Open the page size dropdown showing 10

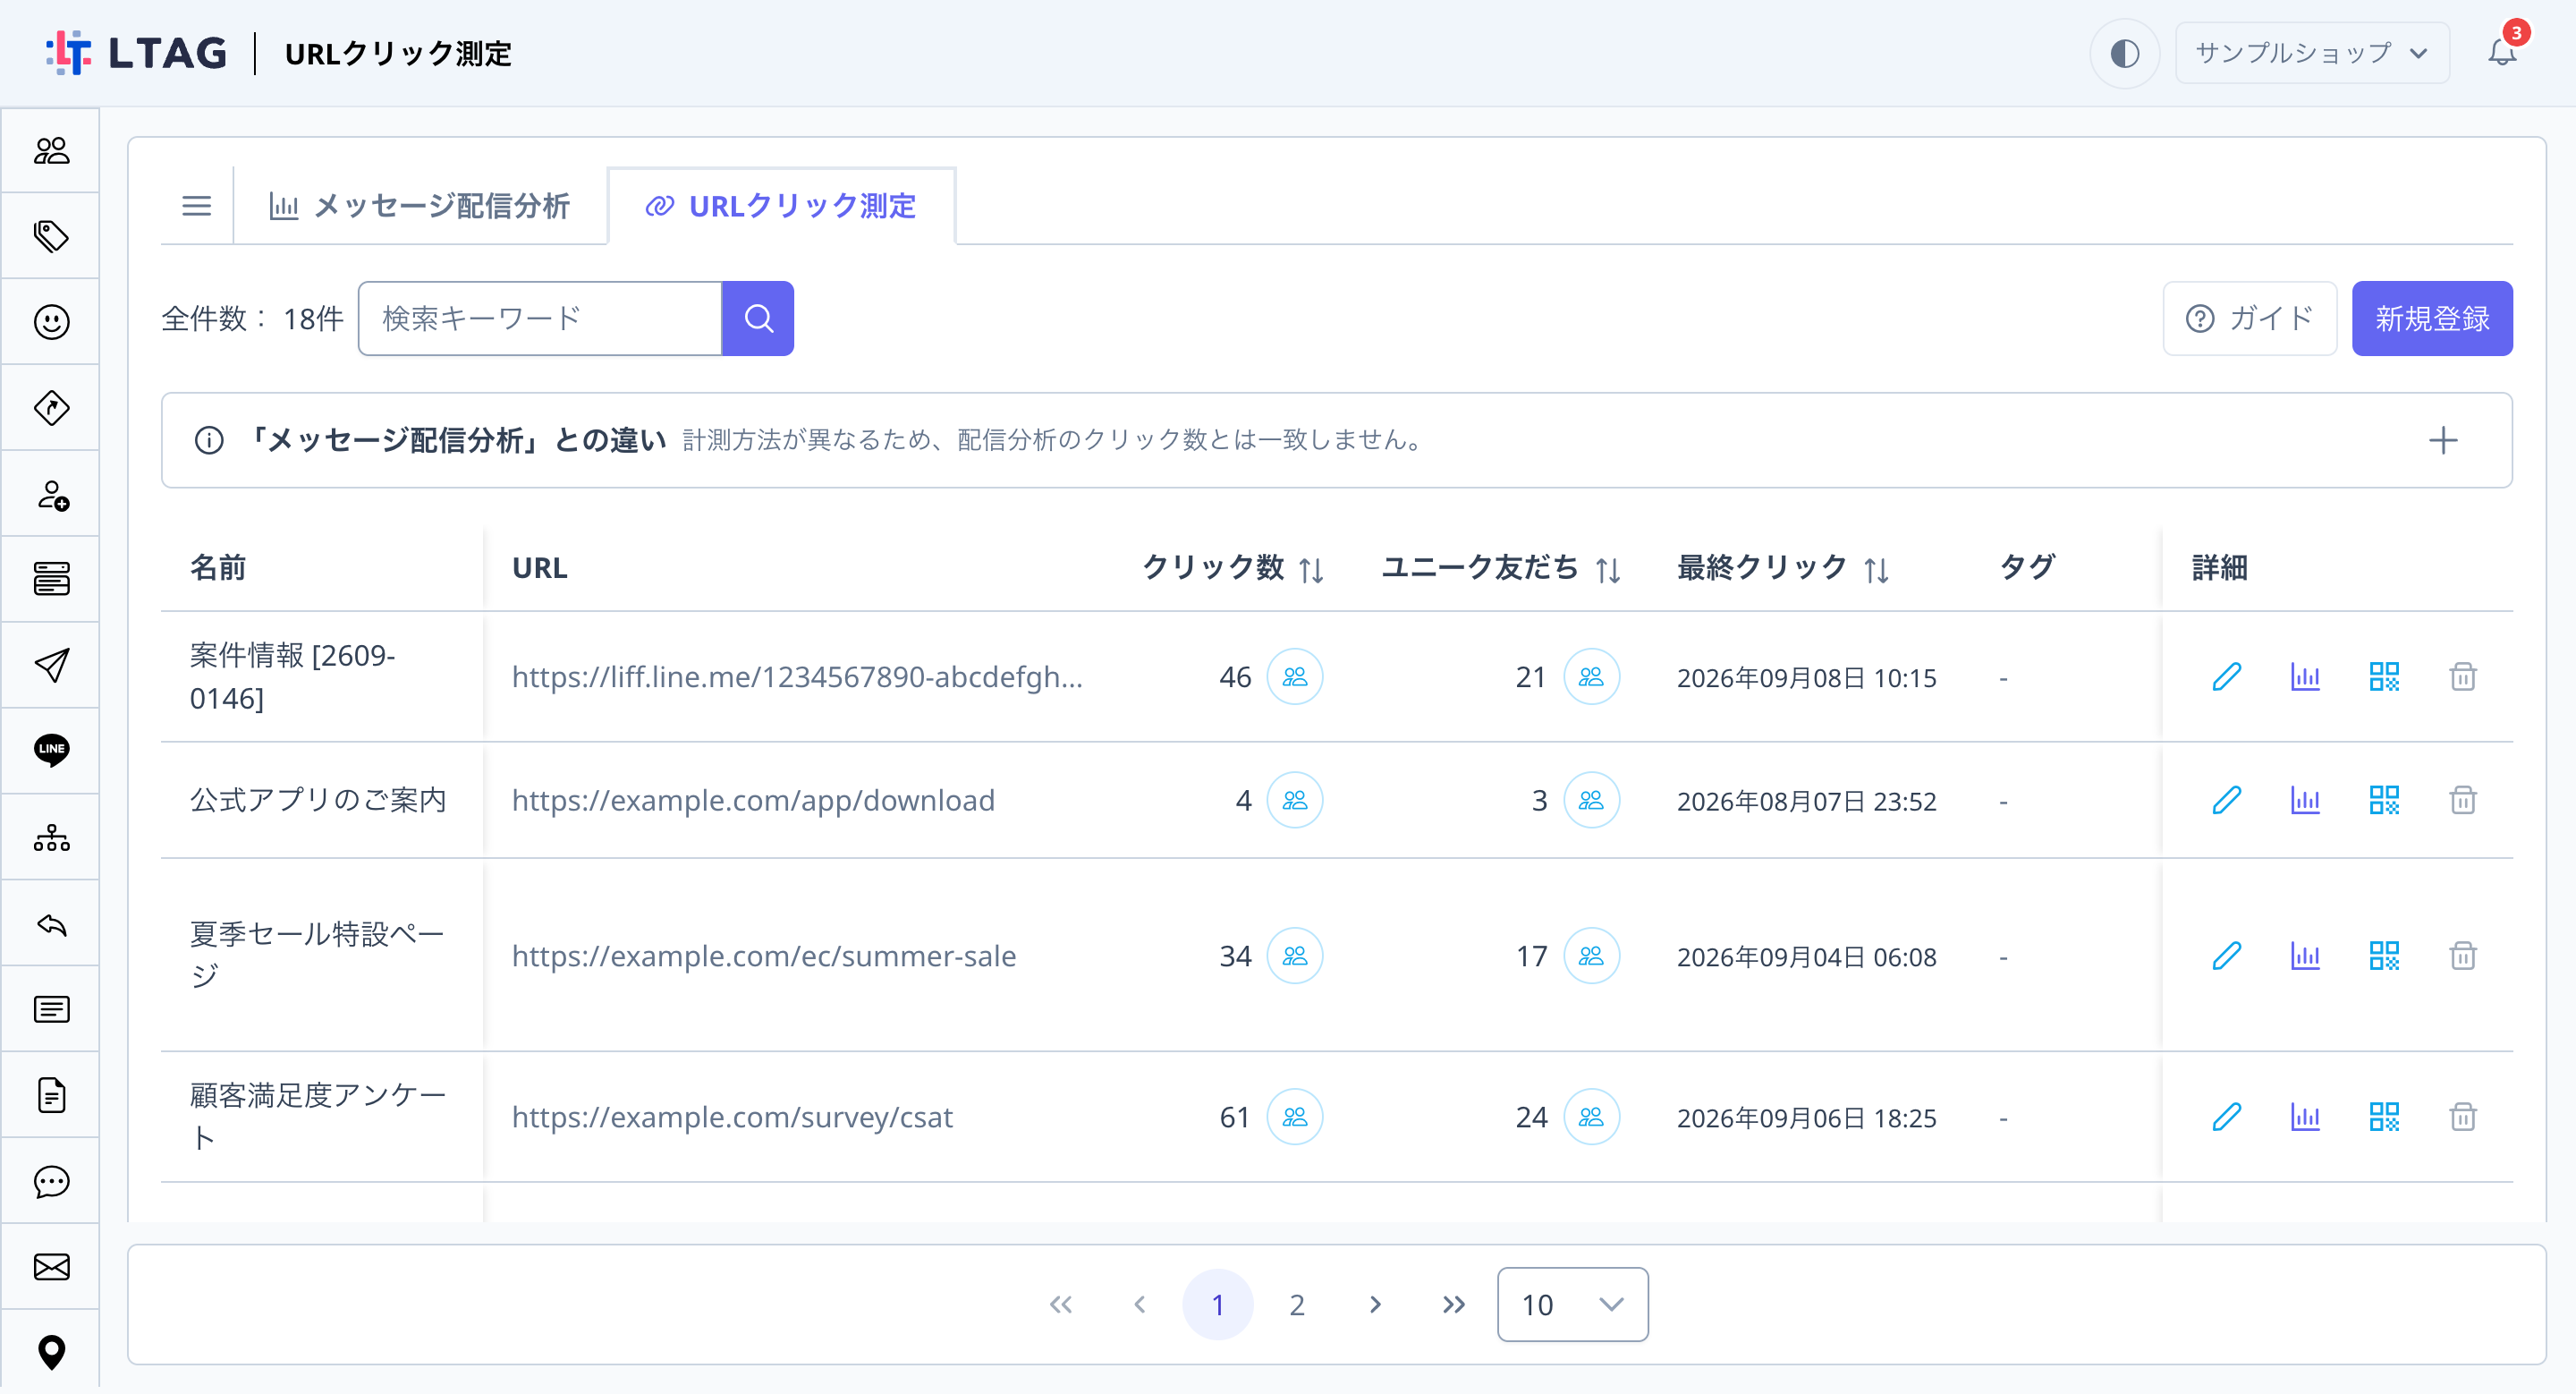click(1572, 1304)
